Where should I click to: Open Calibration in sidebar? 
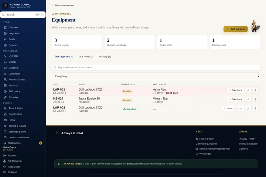tap(14, 74)
